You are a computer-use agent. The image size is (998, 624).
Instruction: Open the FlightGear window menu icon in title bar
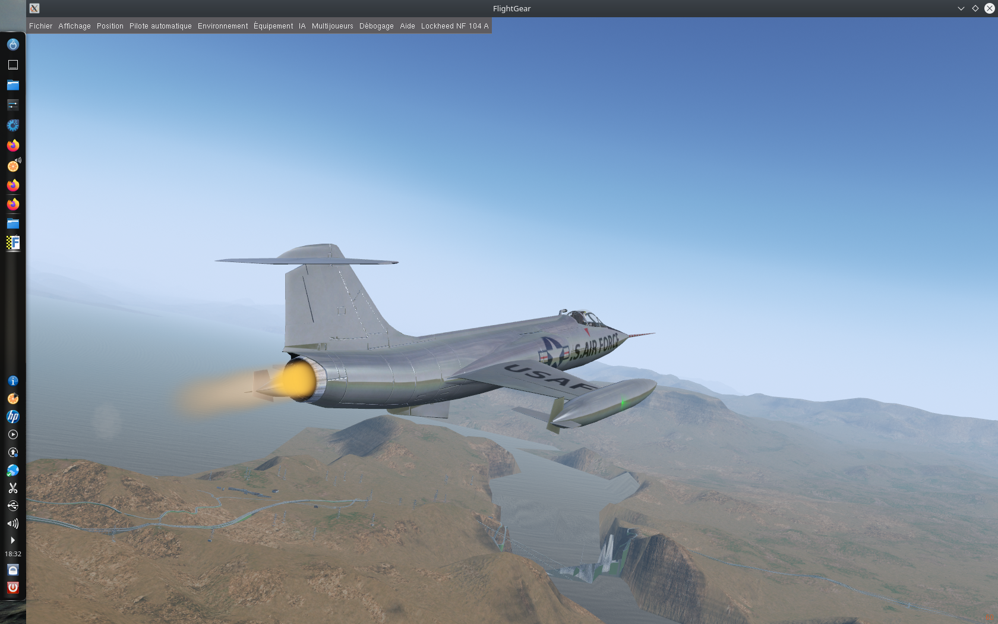point(34,8)
